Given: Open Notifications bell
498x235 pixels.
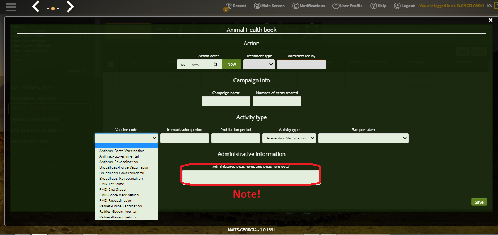Looking at the screenshot, I should (x=308, y=6).
